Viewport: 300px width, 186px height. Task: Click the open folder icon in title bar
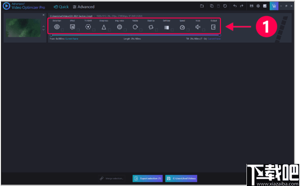point(202,6)
